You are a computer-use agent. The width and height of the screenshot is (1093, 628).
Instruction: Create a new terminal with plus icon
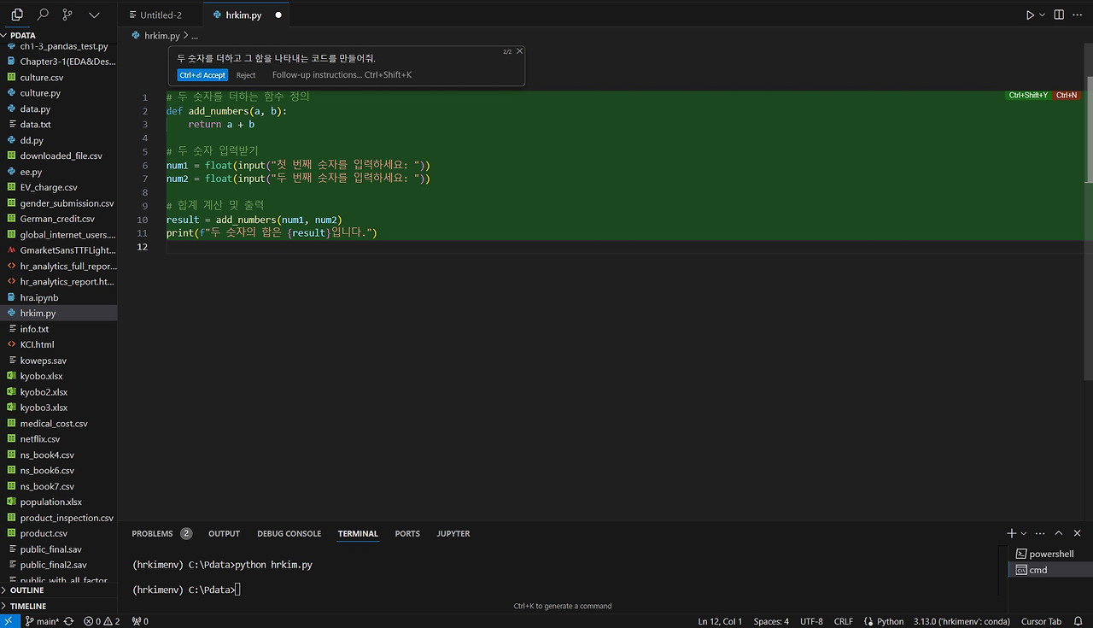coord(1012,533)
